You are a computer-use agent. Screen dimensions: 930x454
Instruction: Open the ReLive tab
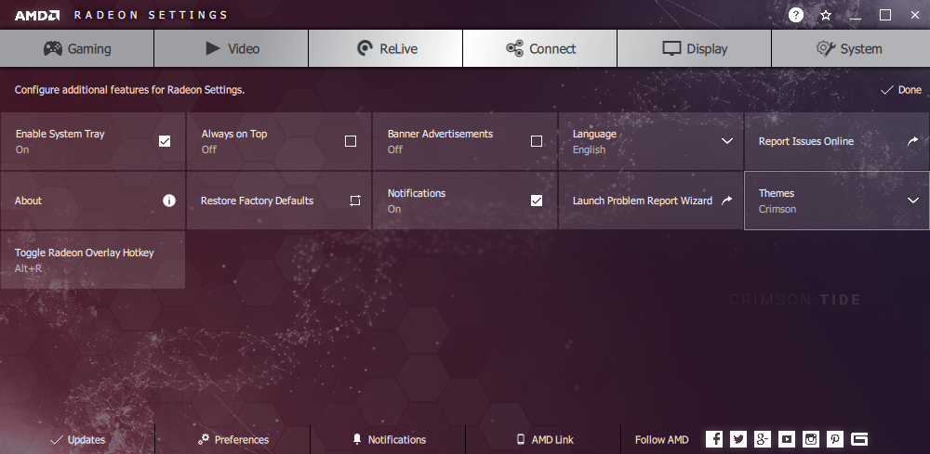[386, 48]
